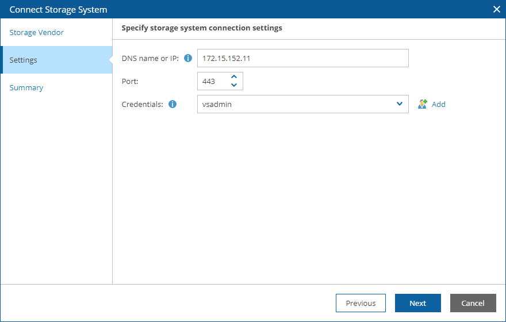This screenshot has width=506, height=322.
Task: Select the vsadmin credentials combo box
Action: (x=296, y=104)
